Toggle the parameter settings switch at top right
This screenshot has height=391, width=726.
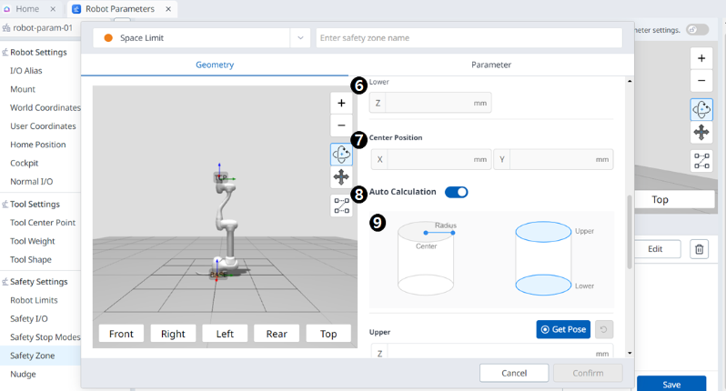pos(697,30)
